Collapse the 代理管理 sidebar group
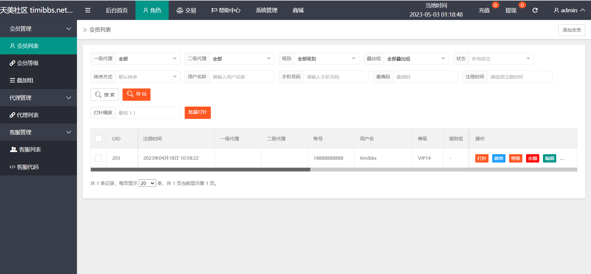591x274 pixels. [38, 98]
